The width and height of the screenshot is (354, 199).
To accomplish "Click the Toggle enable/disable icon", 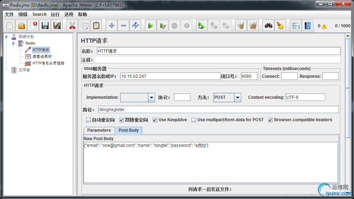I will click(x=136, y=26).
